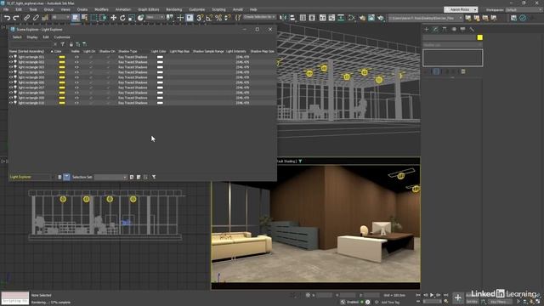
Task: Open the selection filter dropdown in main toolbar
Action: [60, 17]
